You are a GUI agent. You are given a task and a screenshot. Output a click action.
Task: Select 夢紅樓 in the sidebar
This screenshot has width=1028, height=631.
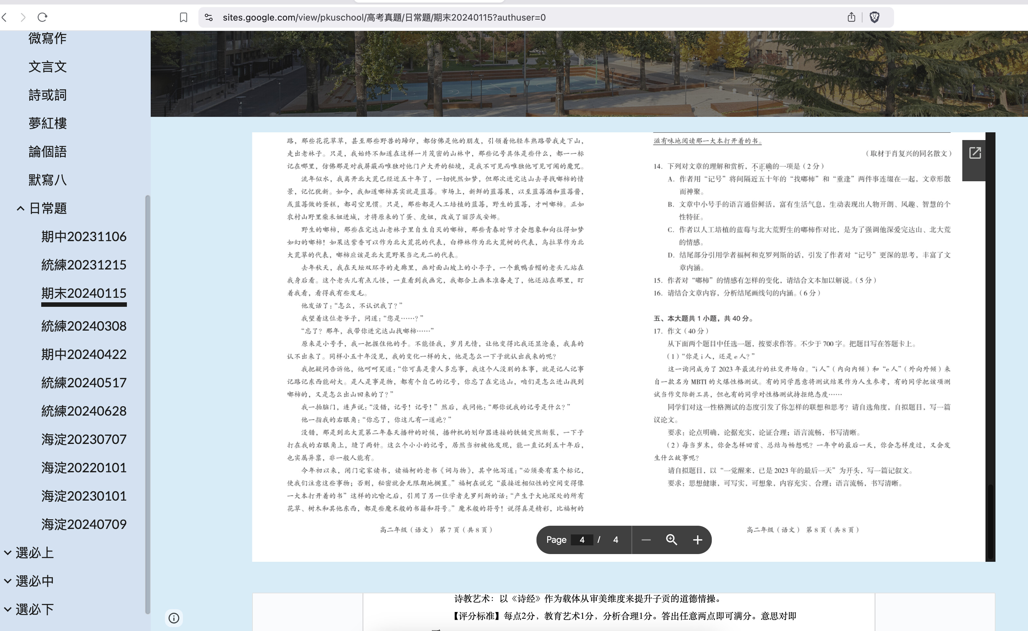(x=48, y=124)
